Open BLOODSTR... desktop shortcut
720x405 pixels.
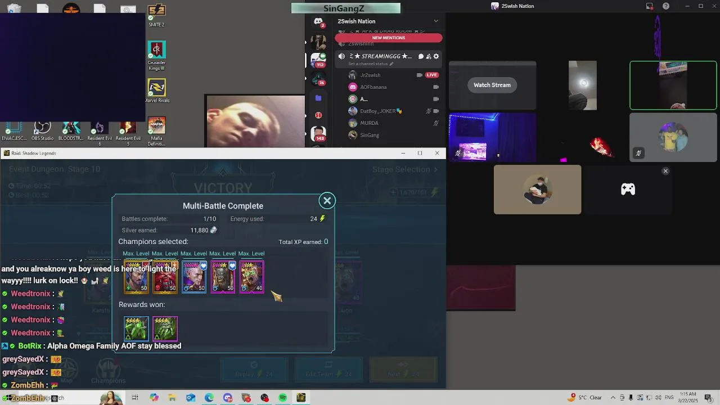(x=71, y=131)
